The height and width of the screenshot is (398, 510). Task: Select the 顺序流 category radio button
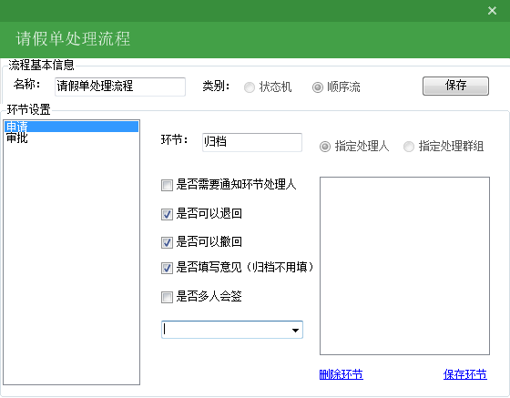(x=318, y=87)
